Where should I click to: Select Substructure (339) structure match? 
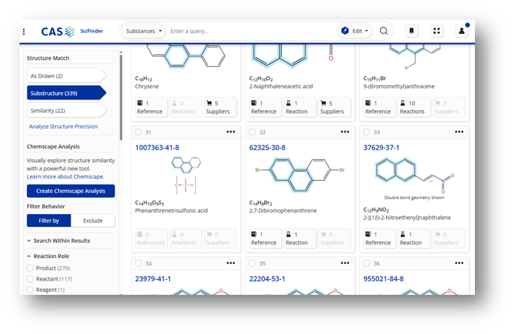[67, 93]
